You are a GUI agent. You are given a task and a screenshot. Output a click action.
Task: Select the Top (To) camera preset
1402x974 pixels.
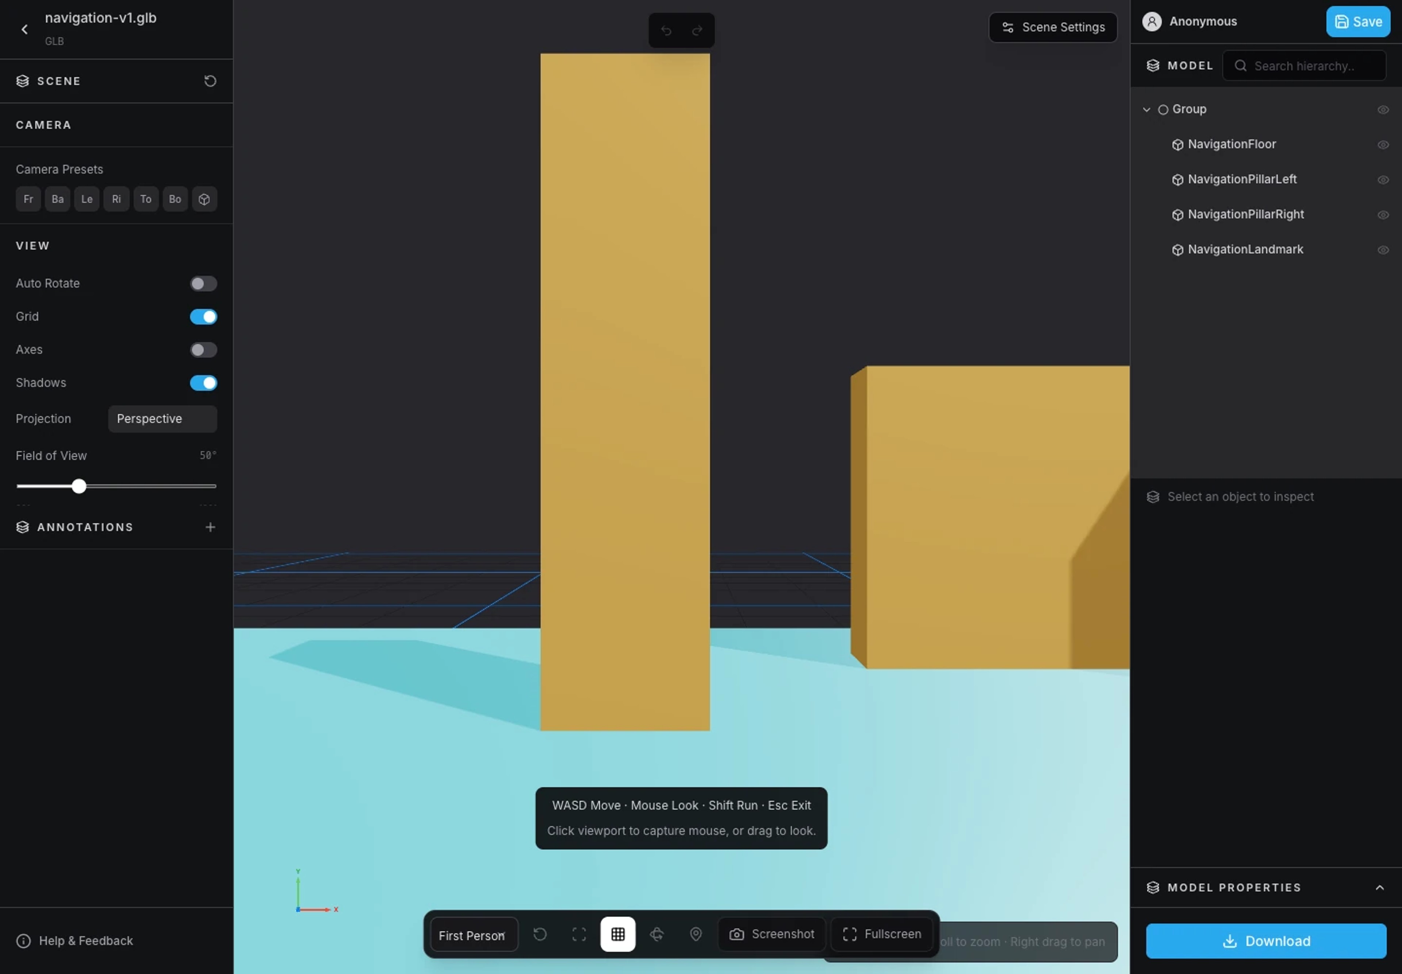(x=146, y=199)
